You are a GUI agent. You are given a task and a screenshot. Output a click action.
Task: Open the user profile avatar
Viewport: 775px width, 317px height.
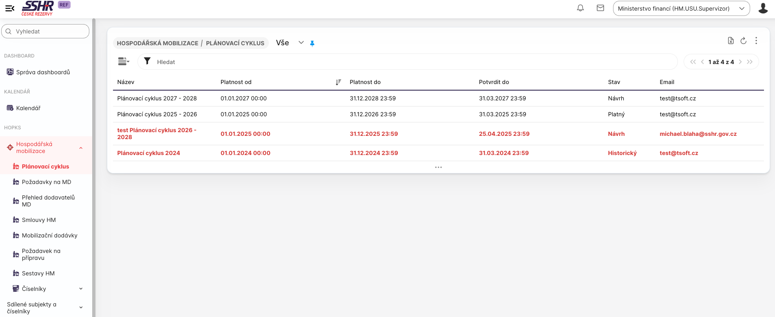click(x=763, y=8)
